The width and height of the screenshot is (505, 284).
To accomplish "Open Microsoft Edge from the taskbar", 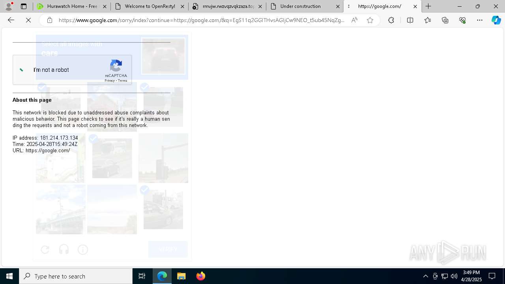I will pos(162,276).
